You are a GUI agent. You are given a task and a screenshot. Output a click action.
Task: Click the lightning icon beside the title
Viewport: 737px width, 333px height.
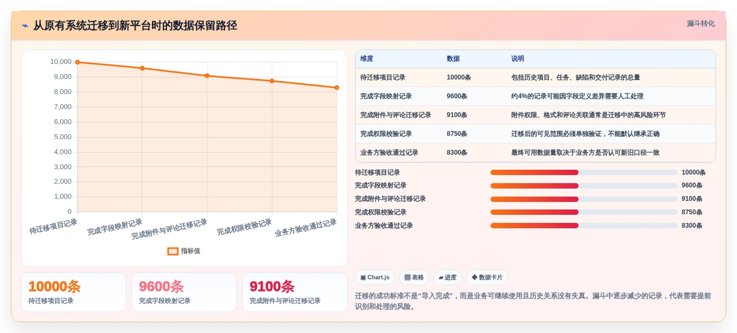click(x=25, y=26)
